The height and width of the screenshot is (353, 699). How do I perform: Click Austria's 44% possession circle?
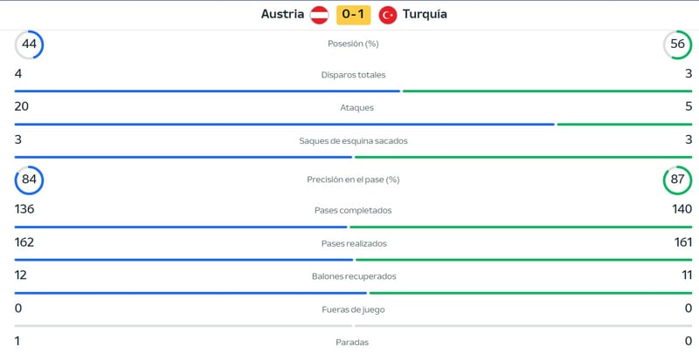coord(30,44)
